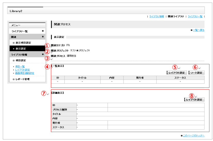Click レイアウト設定 button in 詳細表示 section

click(x=194, y=99)
